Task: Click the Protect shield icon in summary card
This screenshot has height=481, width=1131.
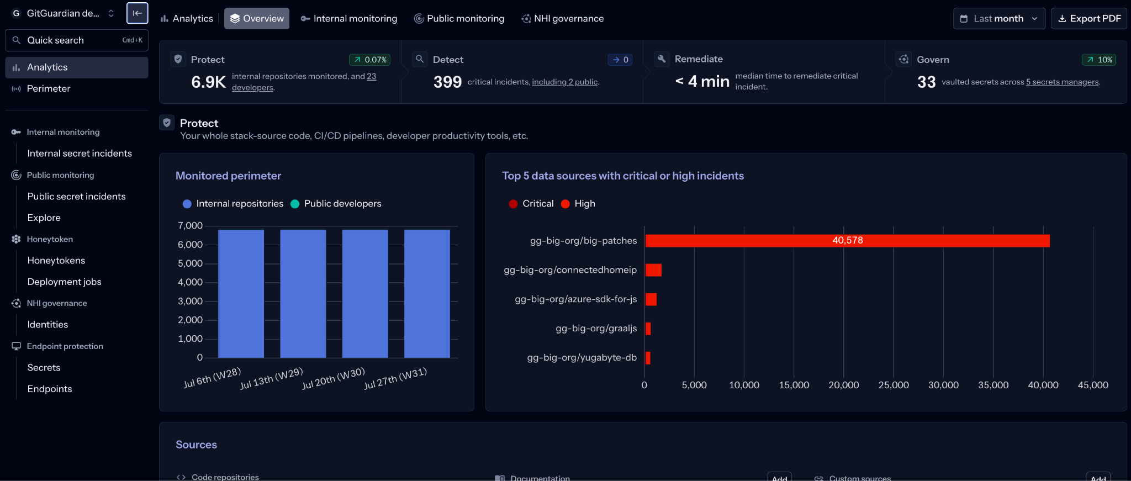Action: (178, 59)
